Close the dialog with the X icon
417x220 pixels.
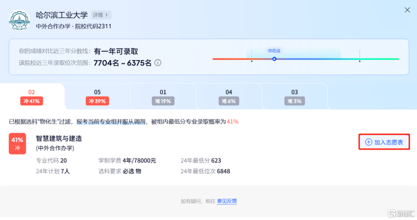[x=407, y=10]
